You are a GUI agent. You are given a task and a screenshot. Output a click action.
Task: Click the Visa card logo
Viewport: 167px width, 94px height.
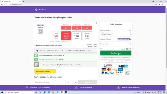point(104,70)
